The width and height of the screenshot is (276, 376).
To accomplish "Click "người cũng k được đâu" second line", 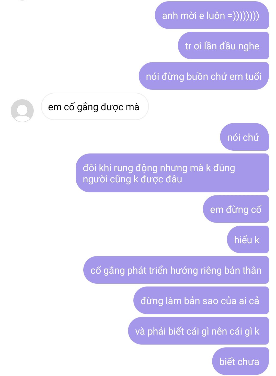I will pyautogui.click(x=132, y=179).
